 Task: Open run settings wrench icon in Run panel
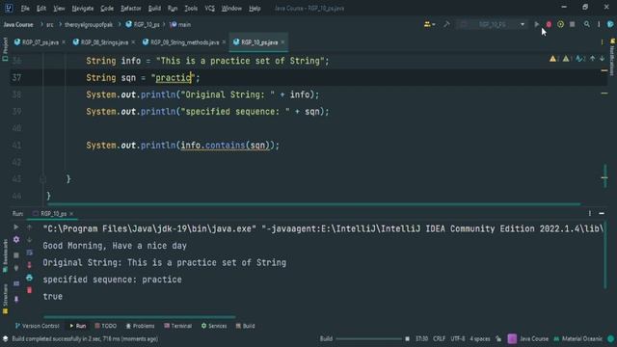pyautogui.click(x=16, y=240)
